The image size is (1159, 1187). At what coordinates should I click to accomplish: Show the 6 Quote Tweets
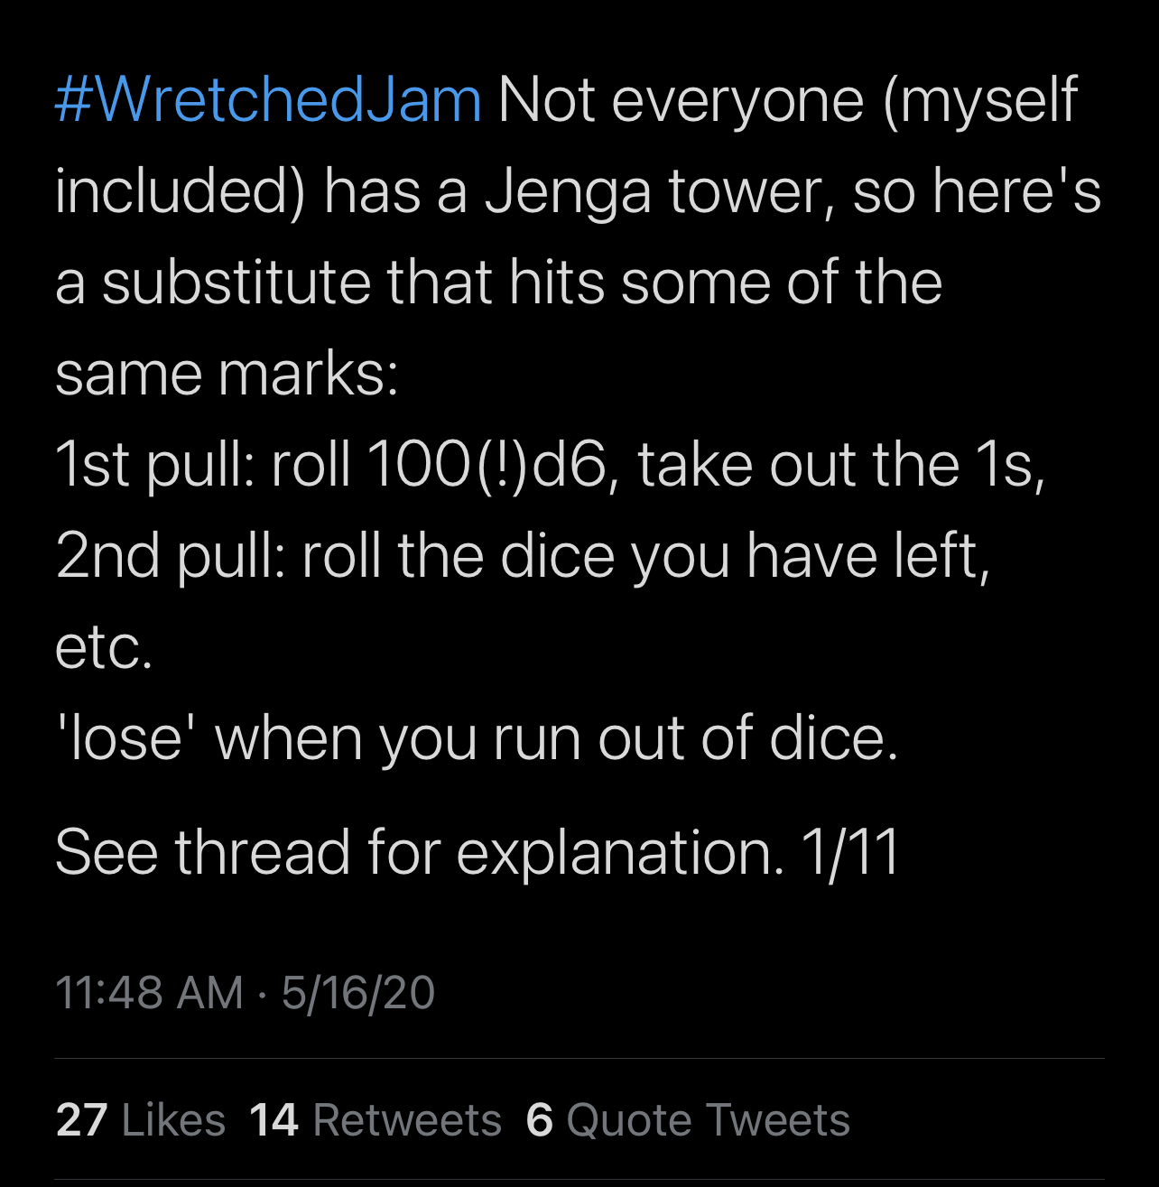[688, 1120]
